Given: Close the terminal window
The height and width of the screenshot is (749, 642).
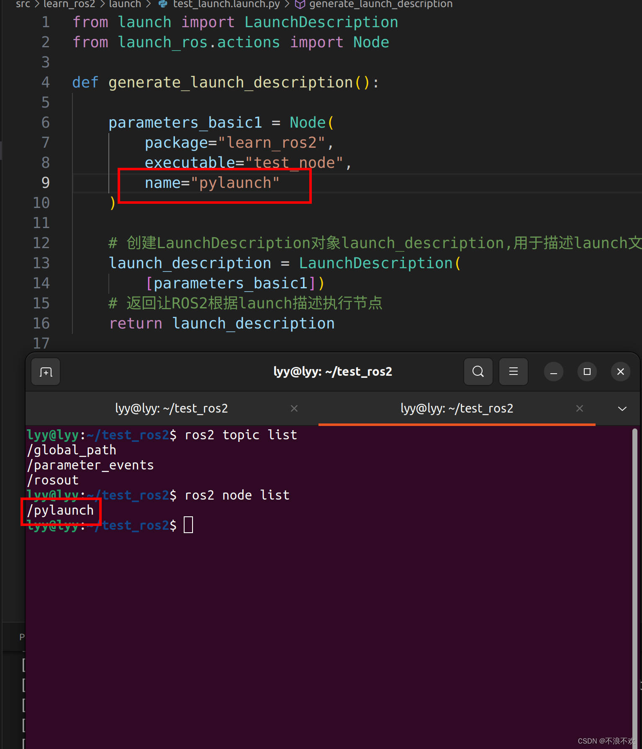Looking at the screenshot, I should click(621, 372).
